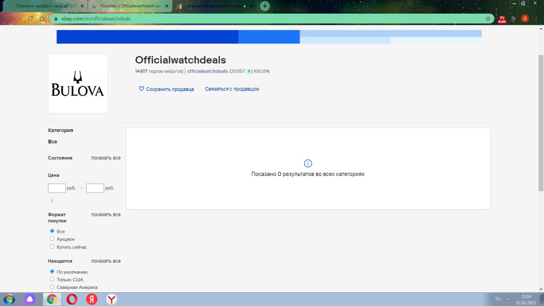Open the Windows Start menu
544x306 pixels.
[x=9, y=299]
